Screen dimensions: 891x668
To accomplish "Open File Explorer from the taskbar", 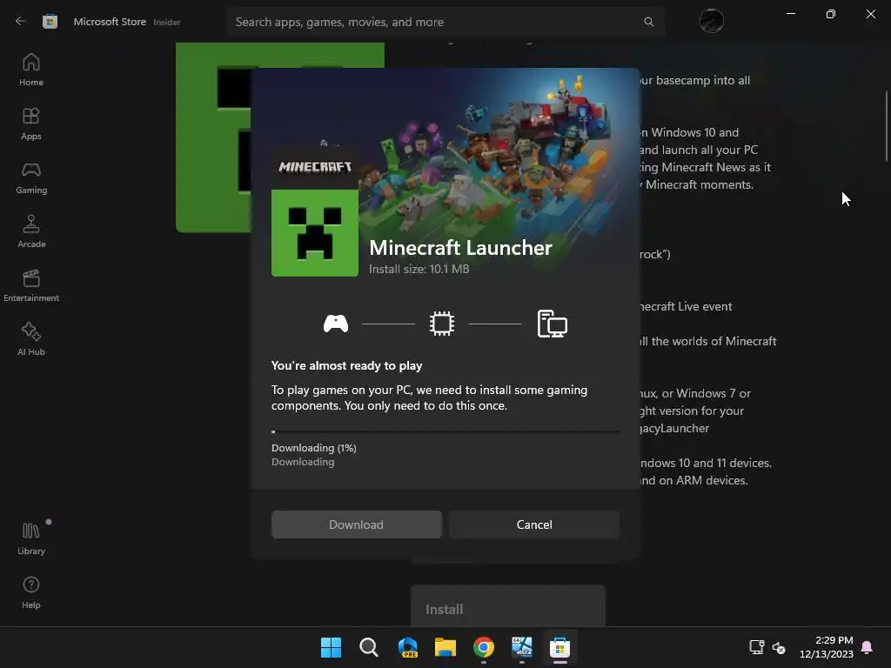I will click(445, 647).
